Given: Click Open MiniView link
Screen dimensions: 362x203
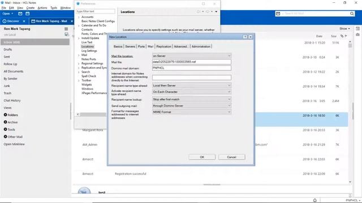Looking at the screenshot, I should [14, 144].
